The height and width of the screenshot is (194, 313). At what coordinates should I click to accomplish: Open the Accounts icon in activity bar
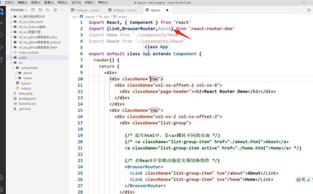point(1,178)
